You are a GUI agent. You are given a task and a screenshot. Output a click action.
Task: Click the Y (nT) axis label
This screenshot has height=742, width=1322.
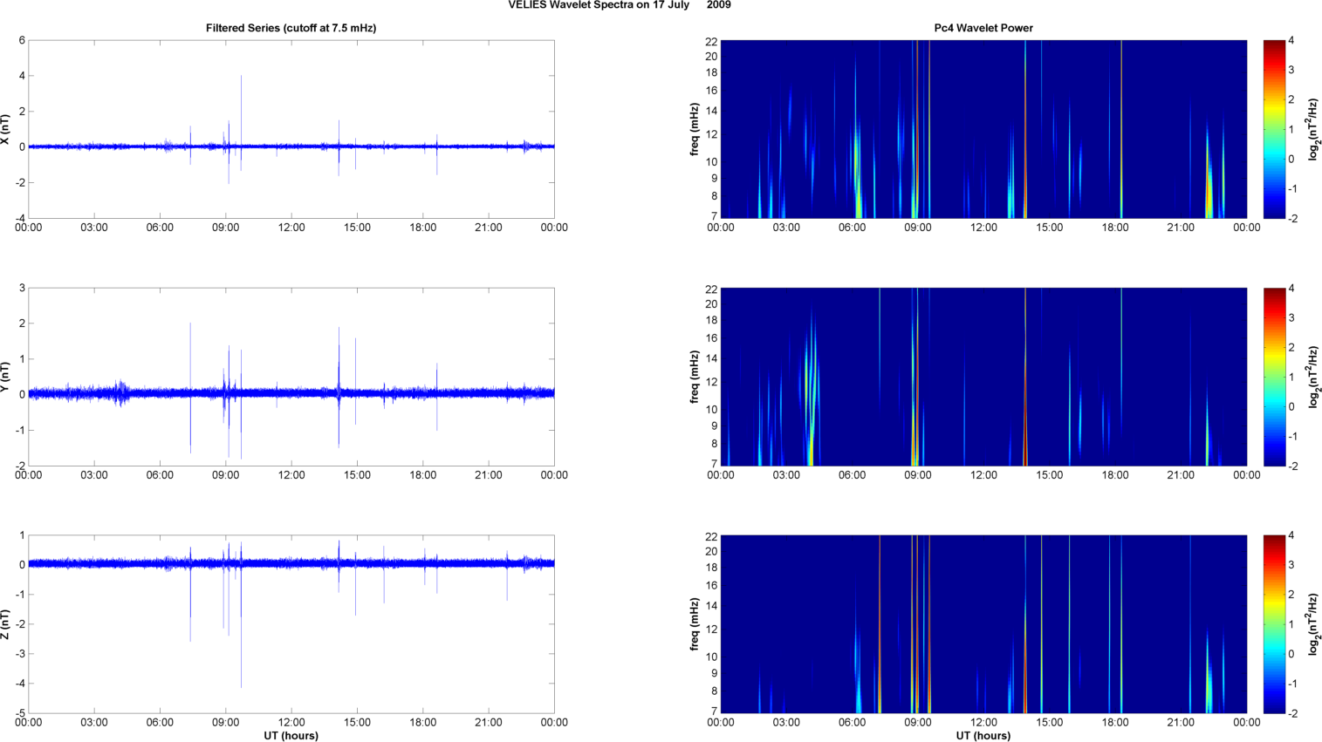click(x=5, y=377)
